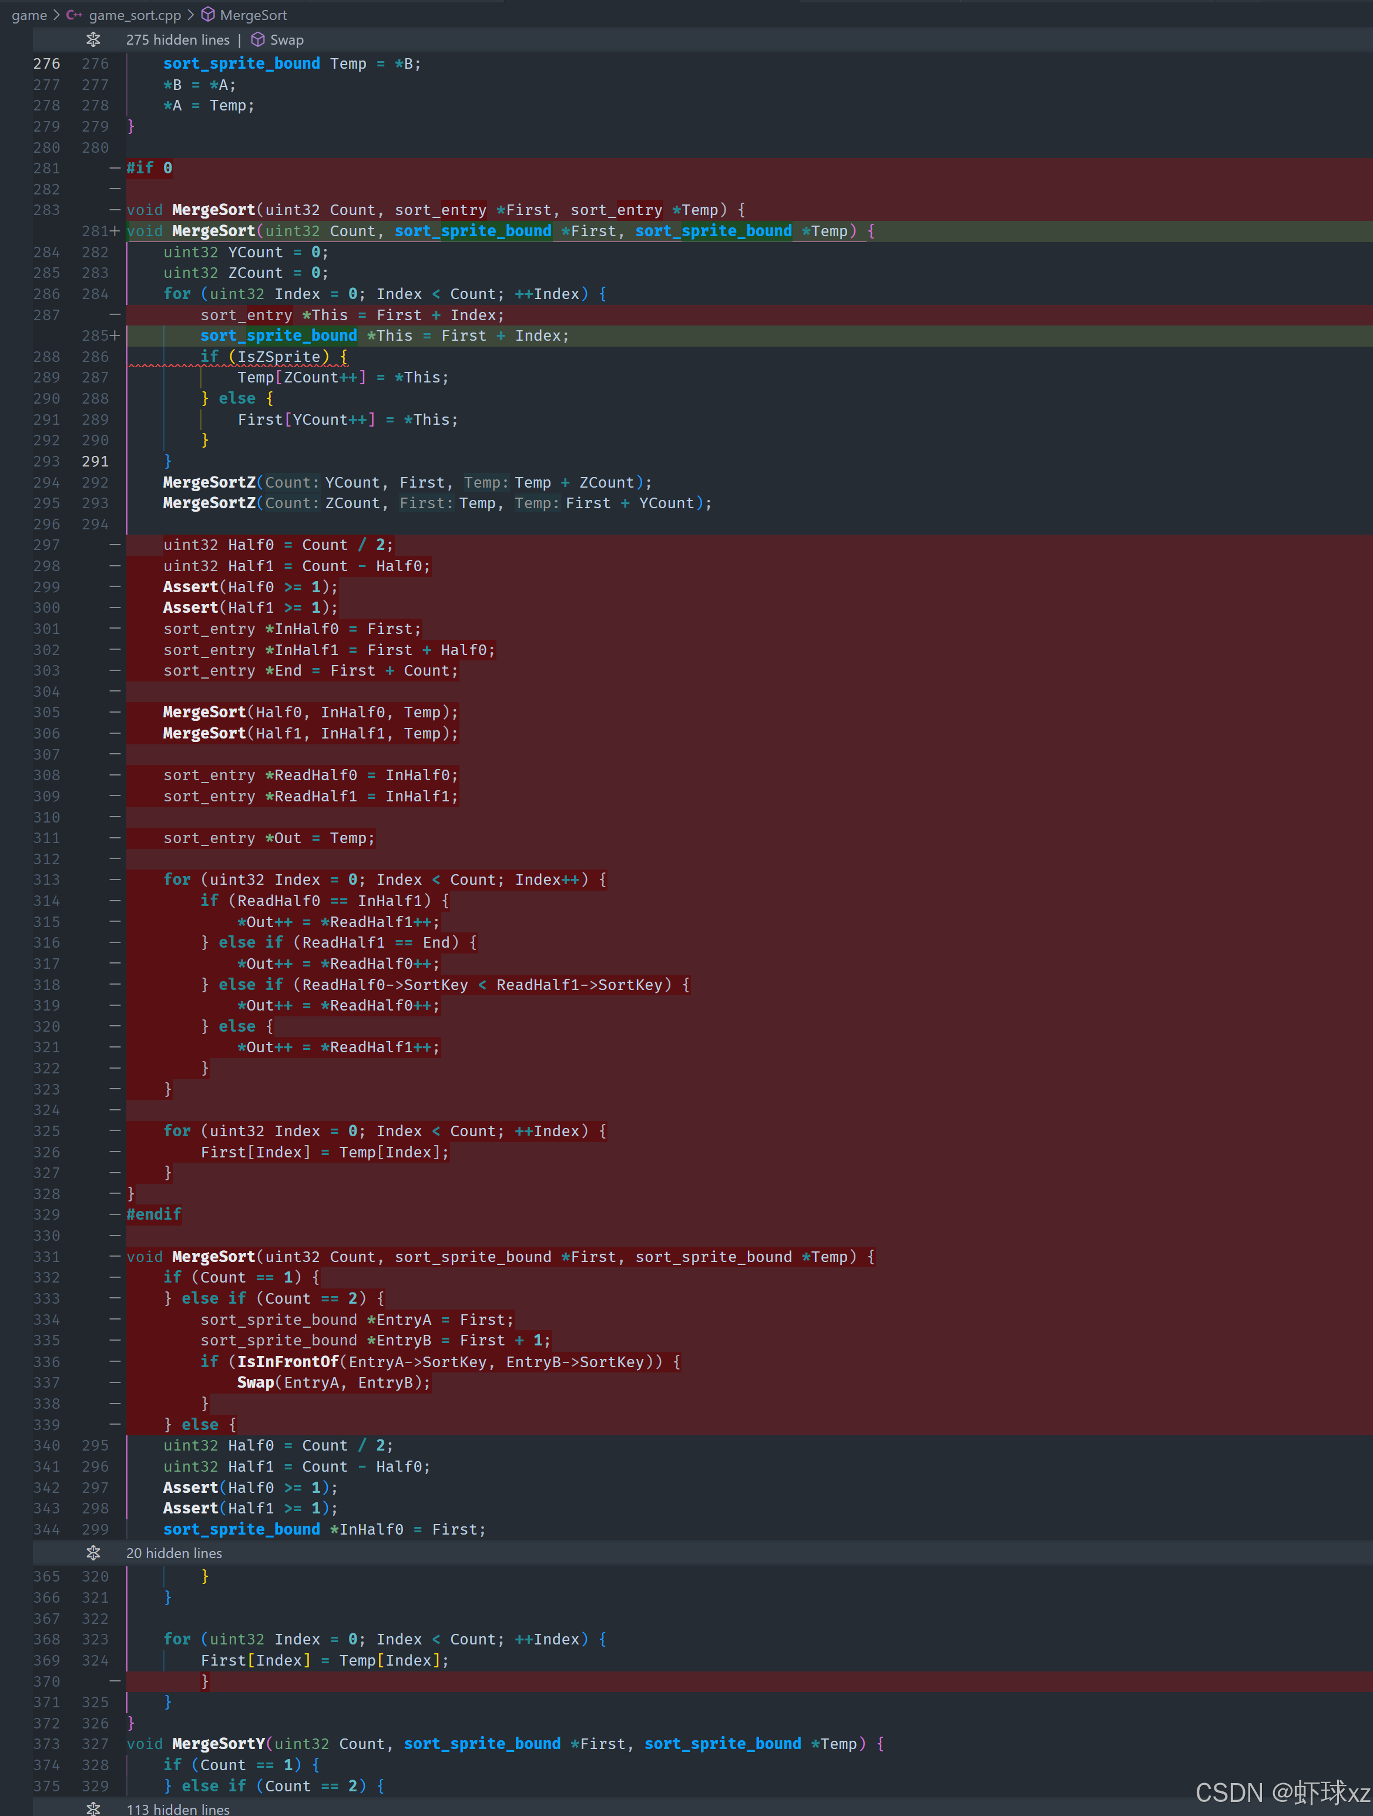The height and width of the screenshot is (1816, 1373).
Task: Click the C++ file icon in breadcrumbs
Action: pos(74,15)
